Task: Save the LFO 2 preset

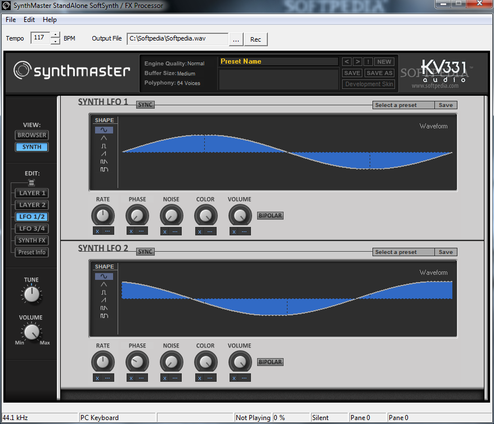Action: 446,252
